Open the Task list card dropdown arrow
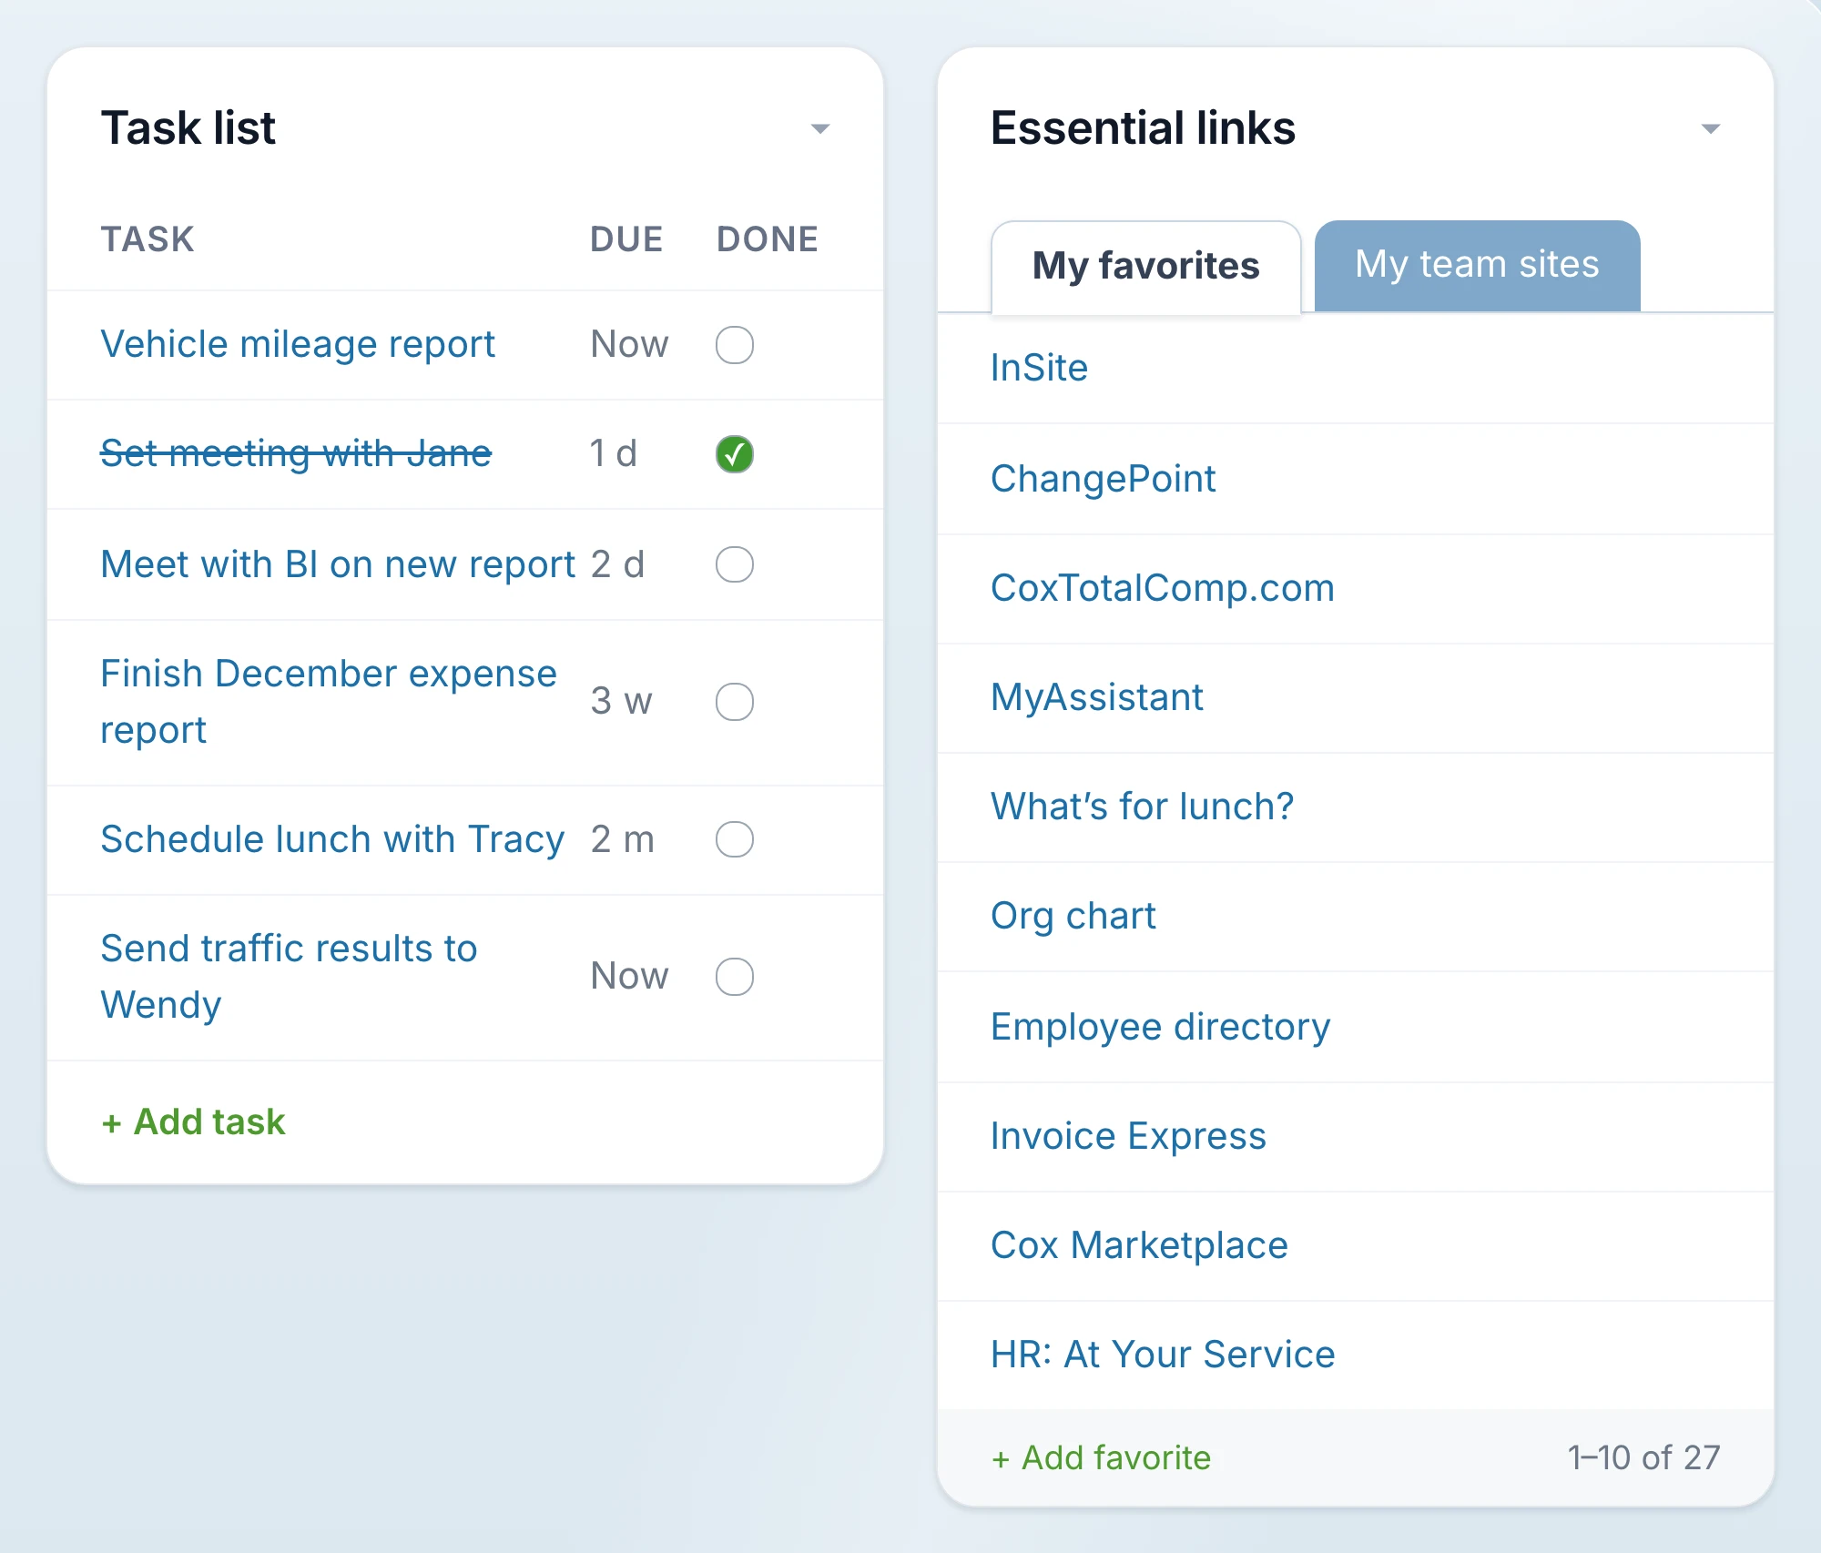 [x=819, y=129]
